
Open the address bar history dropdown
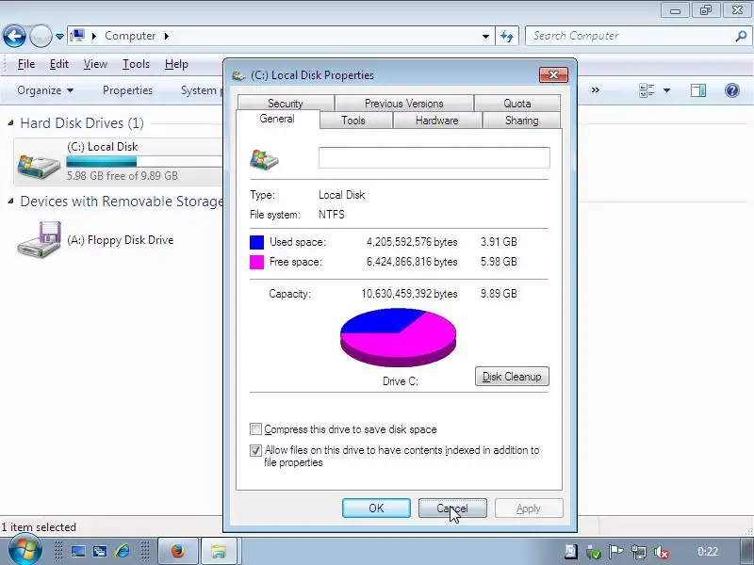[485, 37]
